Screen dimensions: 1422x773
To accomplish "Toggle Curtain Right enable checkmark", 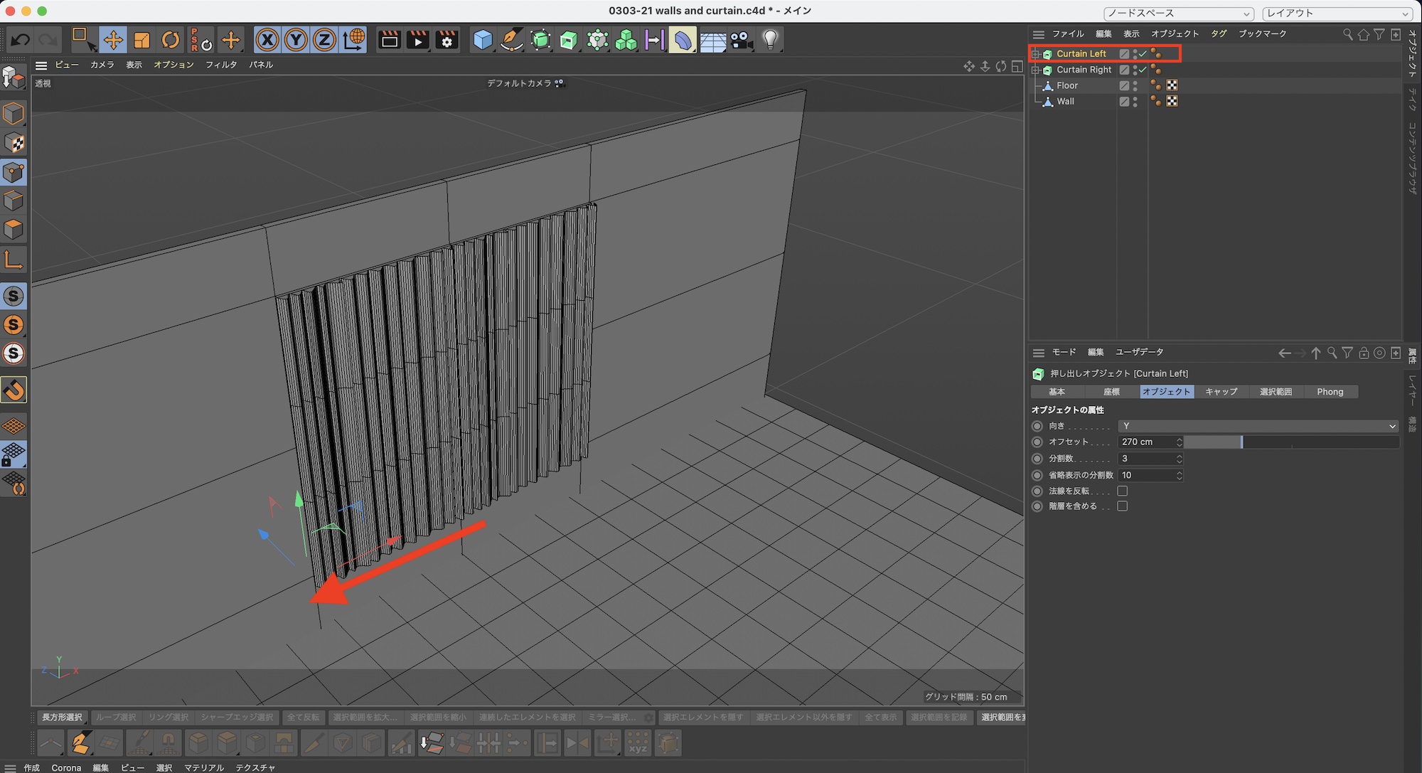I will point(1143,70).
